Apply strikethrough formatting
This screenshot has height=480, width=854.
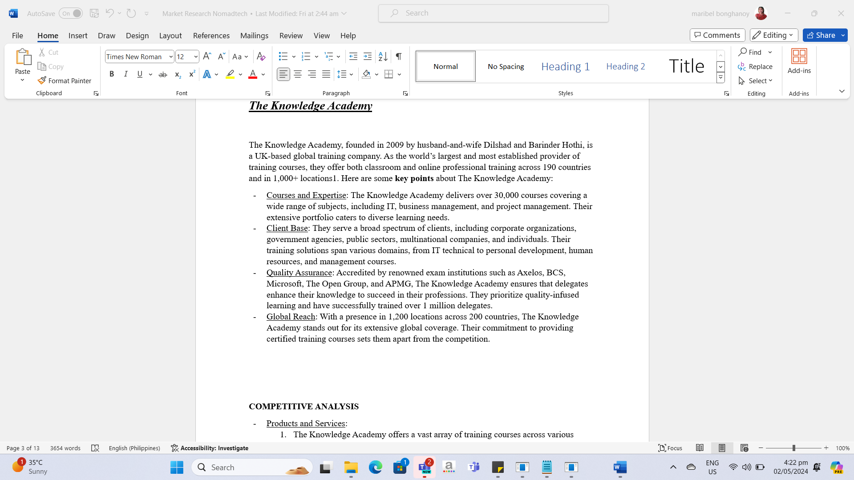(x=163, y=74)
